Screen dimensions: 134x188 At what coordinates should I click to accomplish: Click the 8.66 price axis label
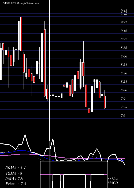click(124, 56)
